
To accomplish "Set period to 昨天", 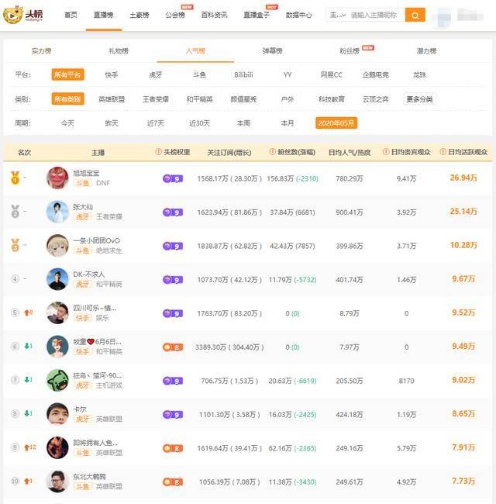I will 112,123.
